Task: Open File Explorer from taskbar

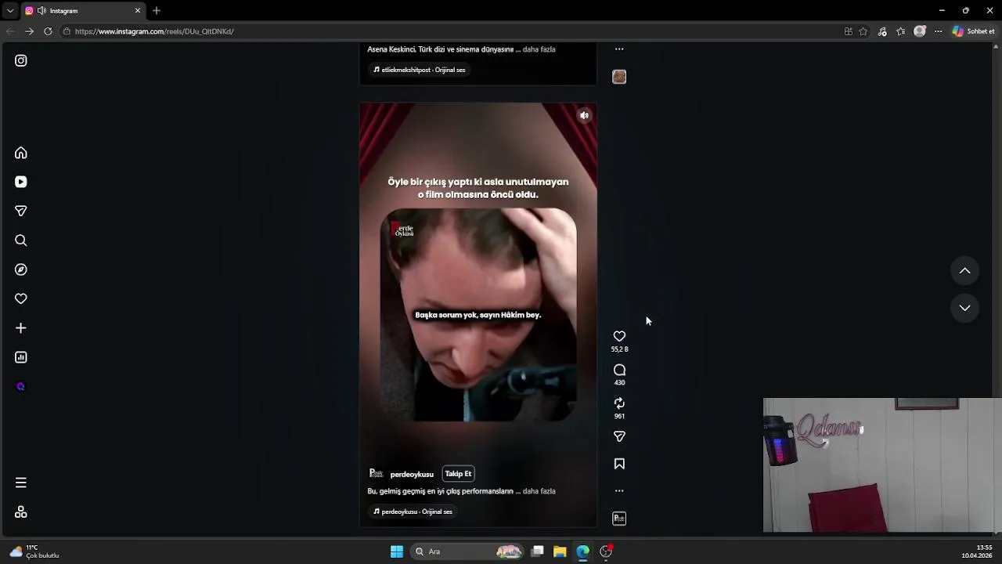Action: (x=560, y=551)
